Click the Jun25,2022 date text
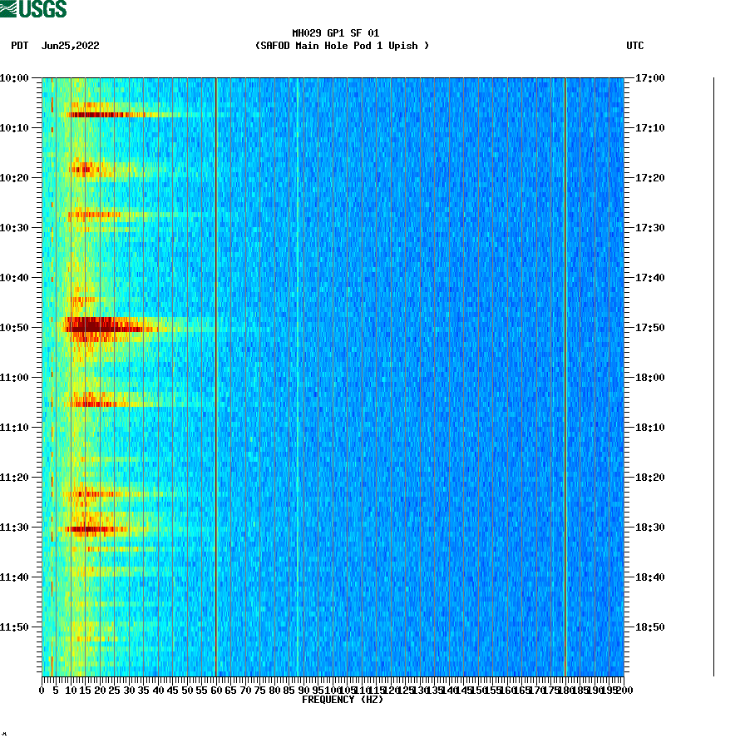This screenshot has width=750, height=743. tap(69, 47)
